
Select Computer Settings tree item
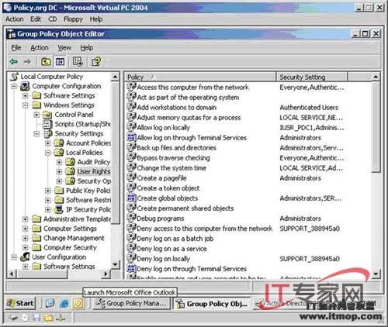tap(70, 229)
